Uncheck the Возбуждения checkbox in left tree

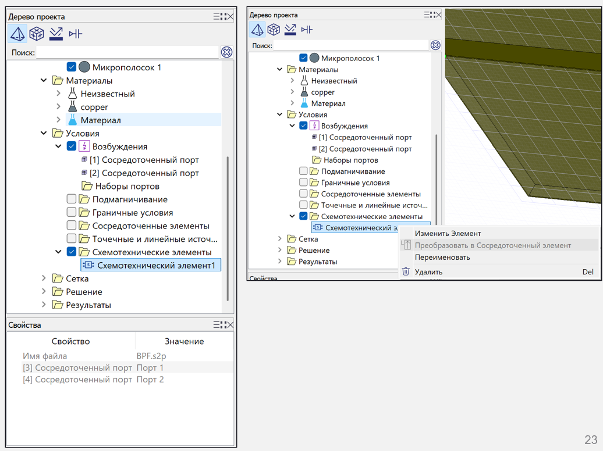(x=71, y=146)
